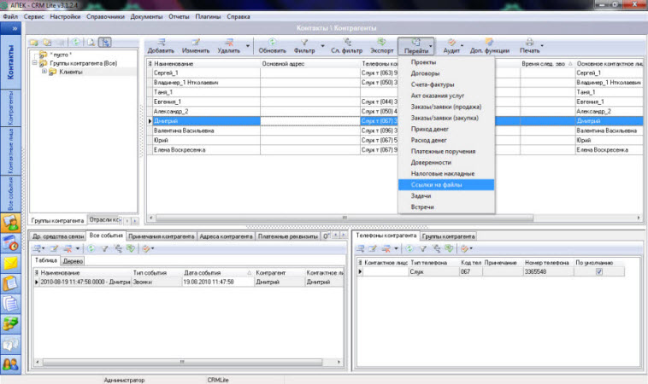Open the Отчеты menu
The image size is (648, 384).
(179, 17)
